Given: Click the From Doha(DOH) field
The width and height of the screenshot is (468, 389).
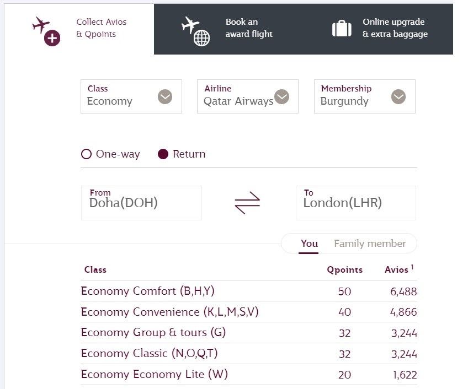Looking at the screenshot, I should [x=141, y=203].
